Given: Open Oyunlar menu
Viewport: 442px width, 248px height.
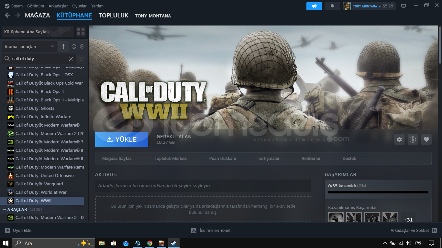Looking at the screenshot, I should pyautogui.click(x=79, y=6).
